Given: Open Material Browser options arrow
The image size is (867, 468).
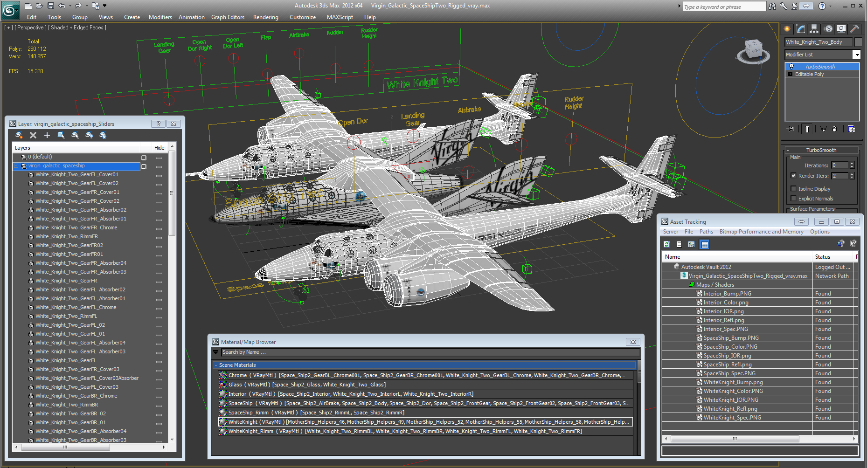Looking at the screenshot, I should [215, 352].
